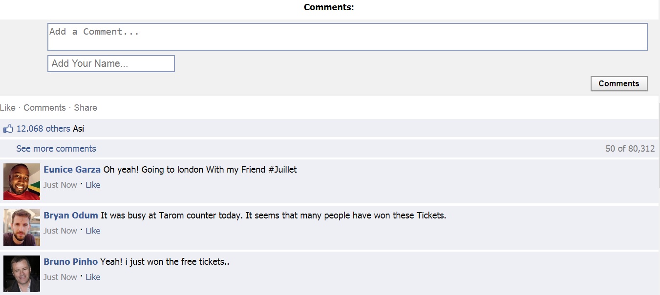Click the thumbs-up like icon
660x295 pixels.
[x=8, y=129]
